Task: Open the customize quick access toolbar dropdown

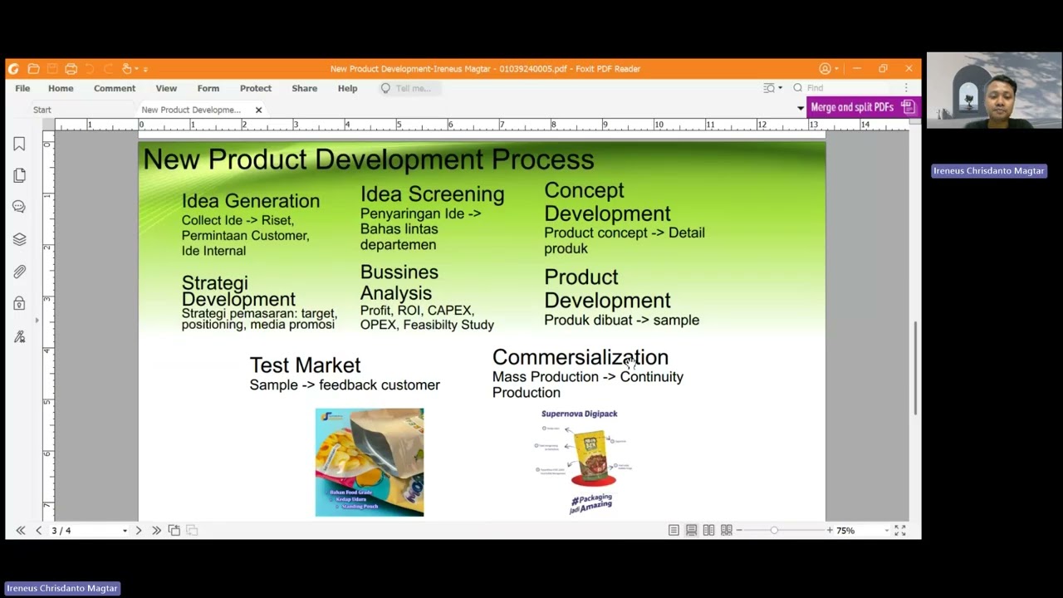Action: [x=145, y=69]
